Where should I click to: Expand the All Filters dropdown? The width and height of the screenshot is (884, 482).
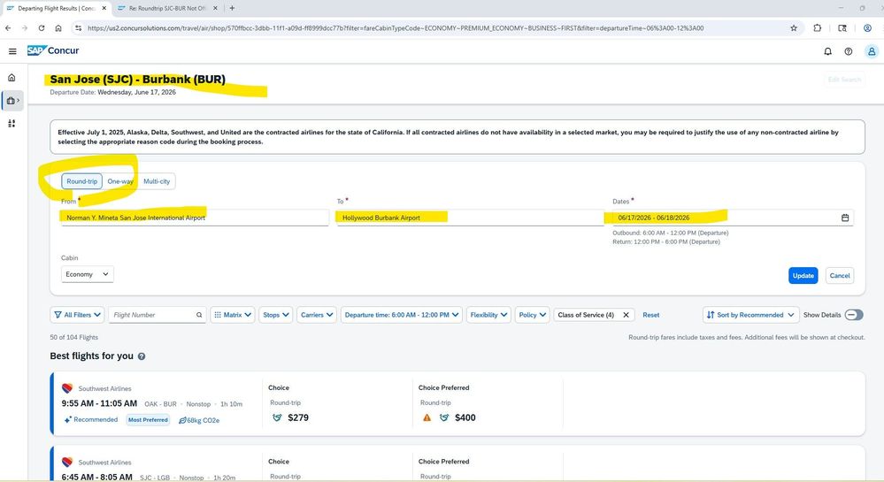pos(78,315)
